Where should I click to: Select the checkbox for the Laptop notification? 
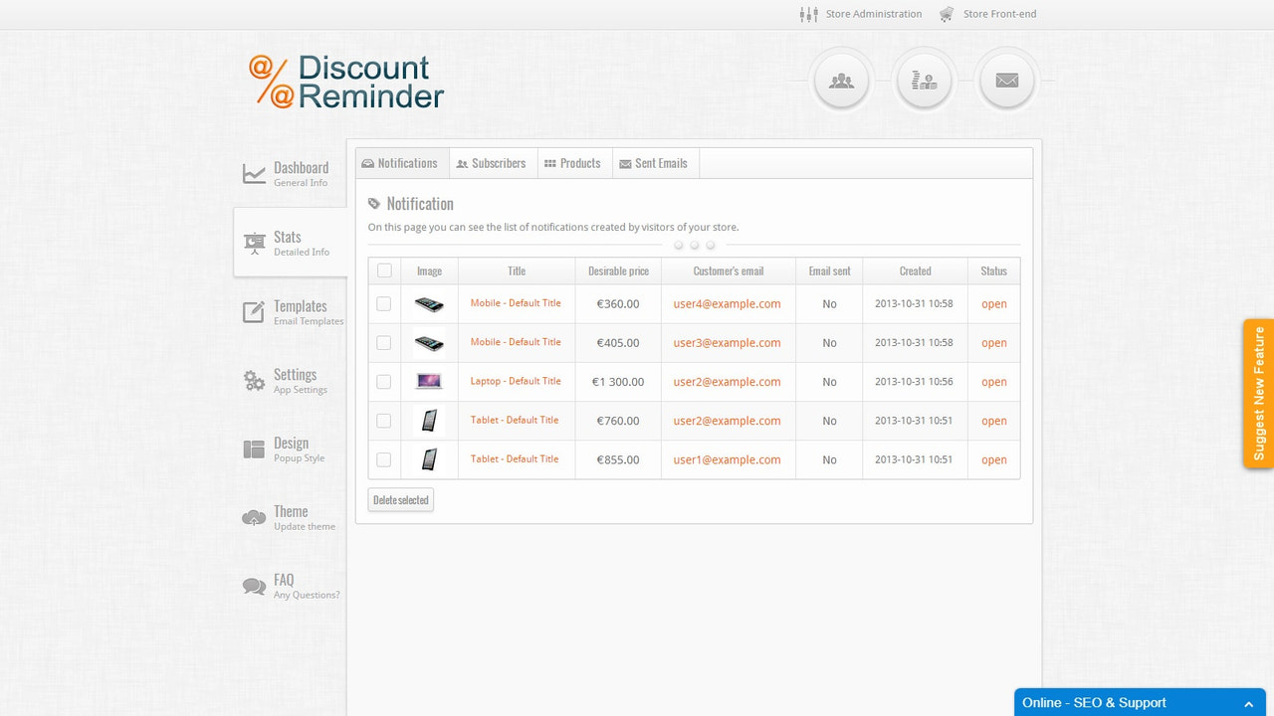coord(383,382)
